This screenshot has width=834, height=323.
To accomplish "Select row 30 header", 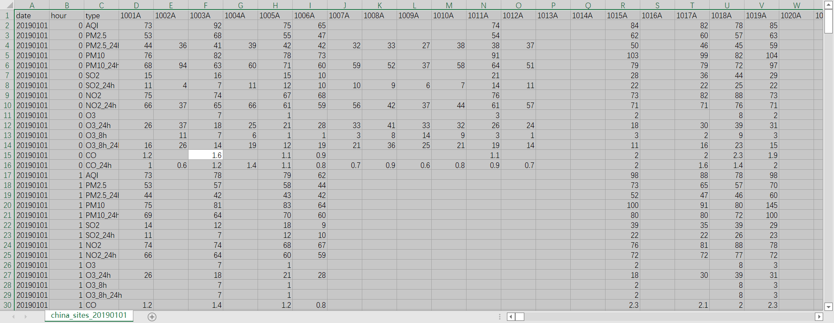I will coord(7,305).
